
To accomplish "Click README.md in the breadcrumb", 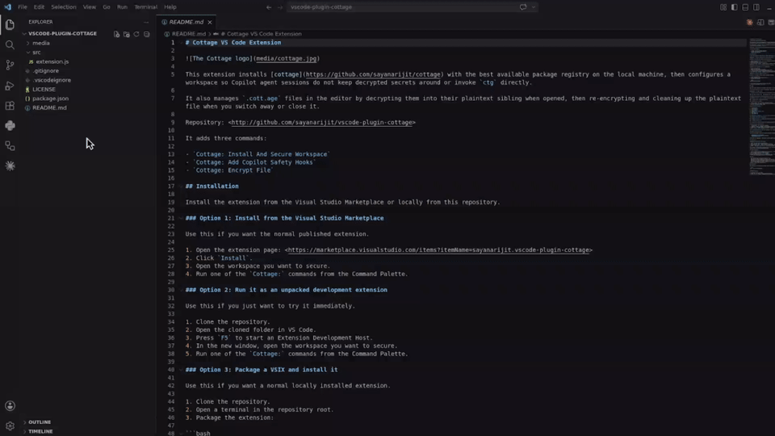I will 188,34.
